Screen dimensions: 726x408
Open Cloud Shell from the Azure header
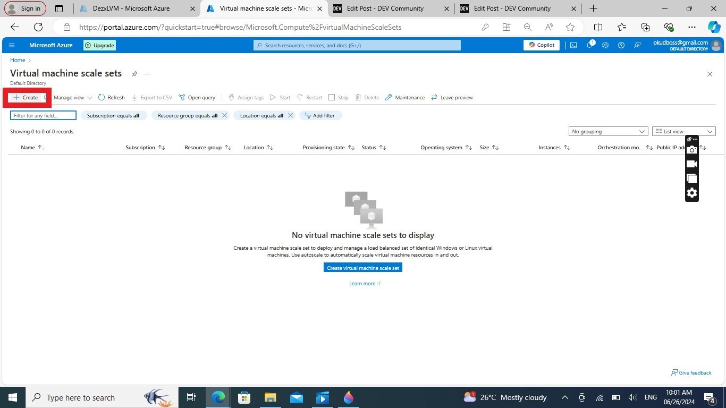pyautogui.click(x=573, y=45)
